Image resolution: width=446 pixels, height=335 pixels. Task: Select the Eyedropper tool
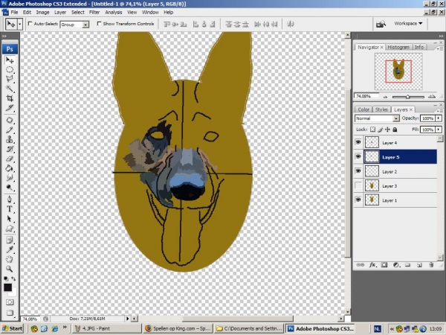10,249
